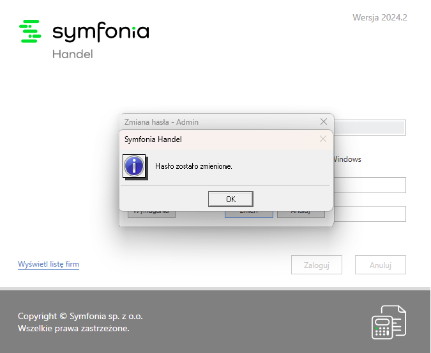Open the Wyświetl listę firm link

tap(49, 263)
